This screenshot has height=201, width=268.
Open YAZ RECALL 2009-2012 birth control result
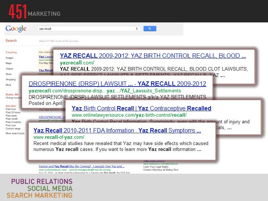(x=153, y=56)
